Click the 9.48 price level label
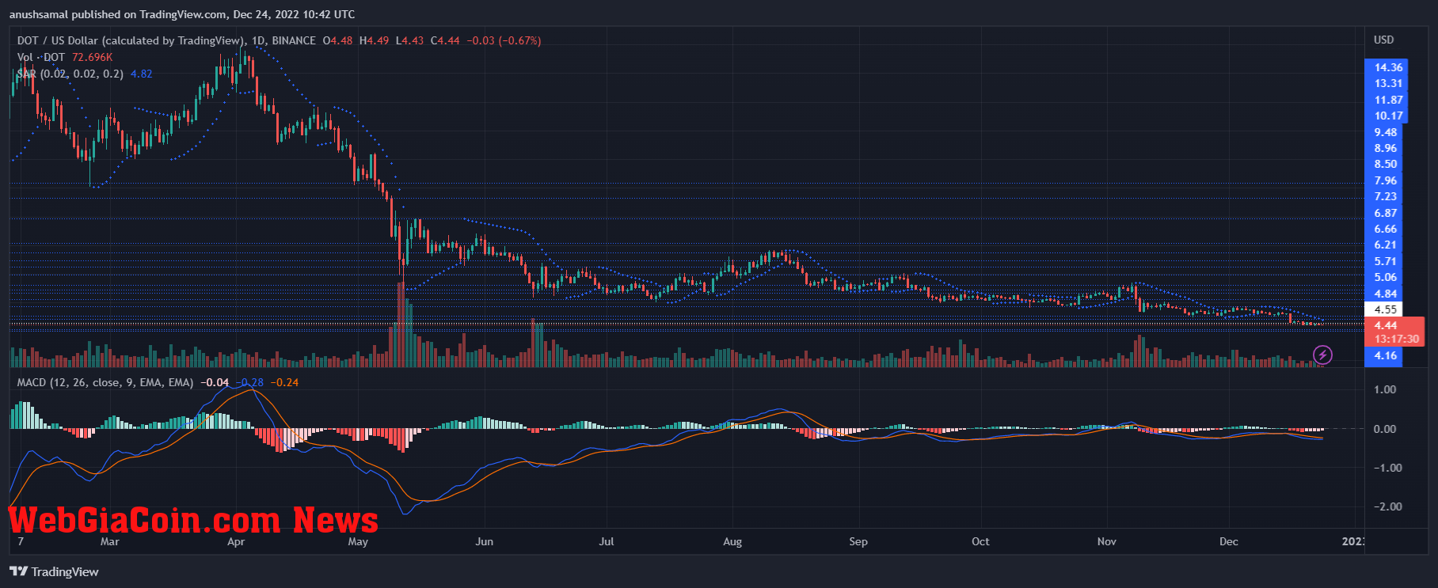 click(x=1385, y=132)
